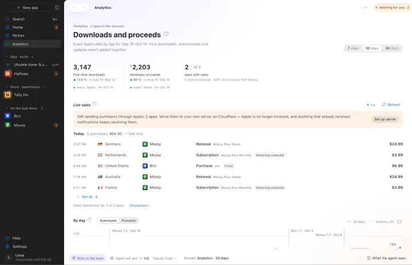This screenshot has height=265, width=412.
Task: Collapse the On the App Store section
Action: point(24,108)
